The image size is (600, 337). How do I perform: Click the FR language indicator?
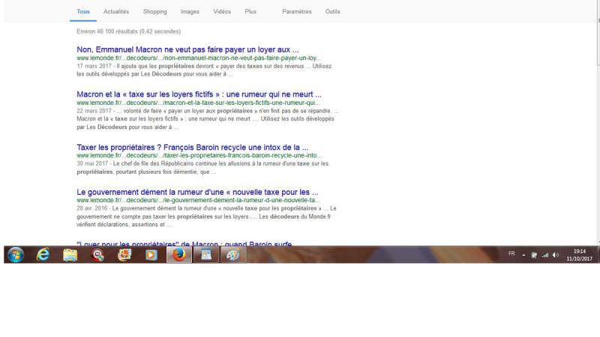(511, 254)
